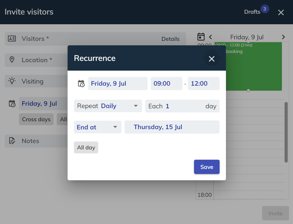Screen dimensions: 293x224
Task: Go to next day in calendar
Action: tap(283, 37)
